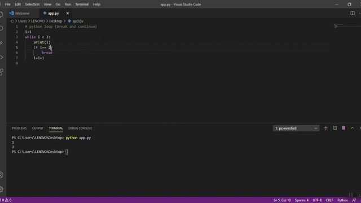
Task: Open the Search view in activity bar
Action: coord(1,28)
